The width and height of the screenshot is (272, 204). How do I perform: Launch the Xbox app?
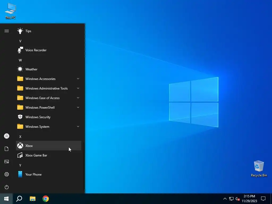tap(49, 146)
